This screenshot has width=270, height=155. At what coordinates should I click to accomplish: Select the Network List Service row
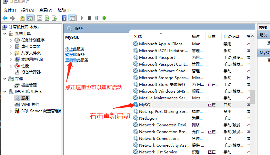tap(191, 152)
